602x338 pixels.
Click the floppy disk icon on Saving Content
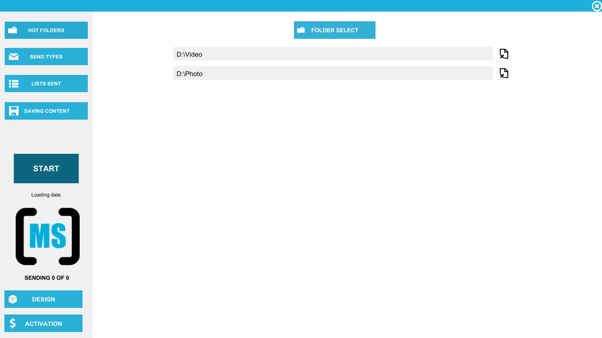pos(13,111)
